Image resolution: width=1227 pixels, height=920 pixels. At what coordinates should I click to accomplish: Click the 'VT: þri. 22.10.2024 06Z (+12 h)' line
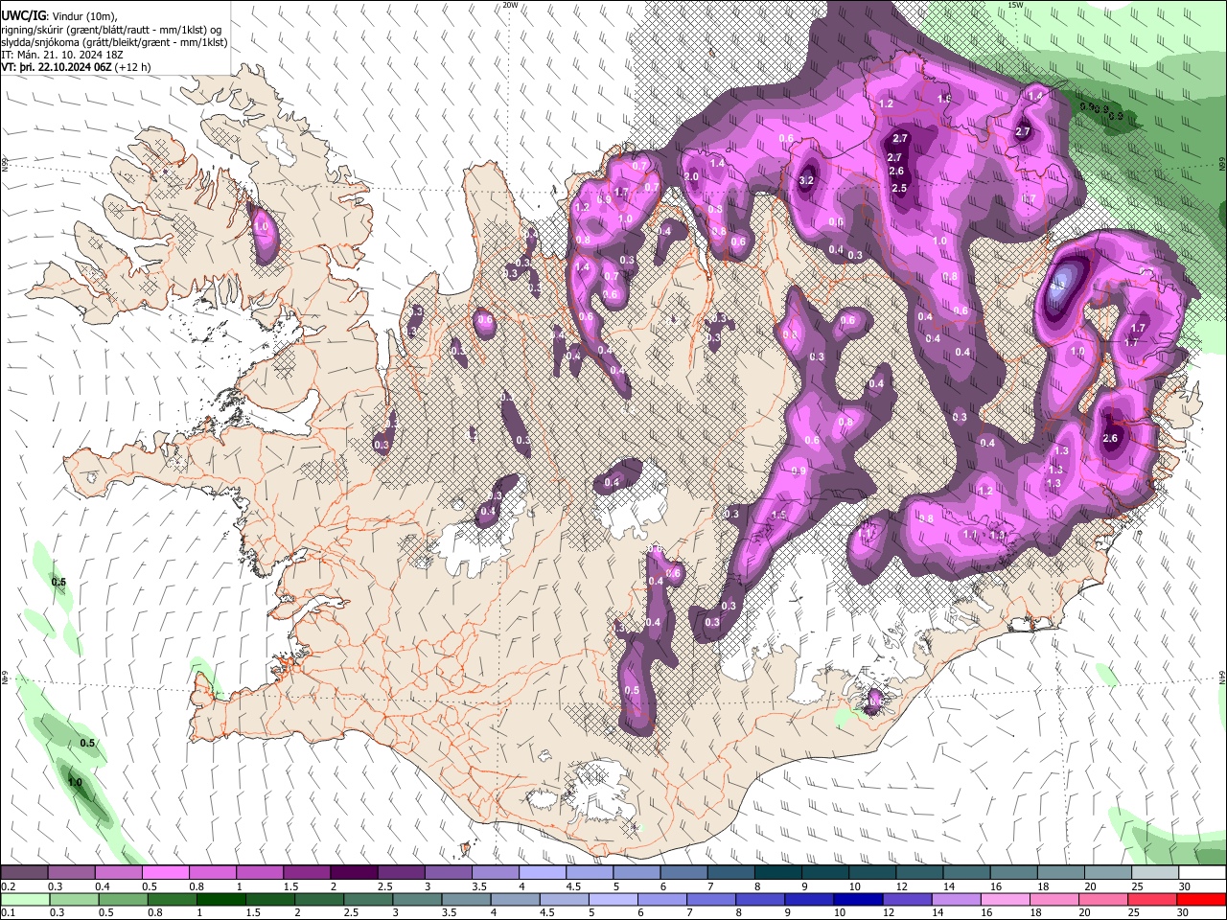pos(75,67)
